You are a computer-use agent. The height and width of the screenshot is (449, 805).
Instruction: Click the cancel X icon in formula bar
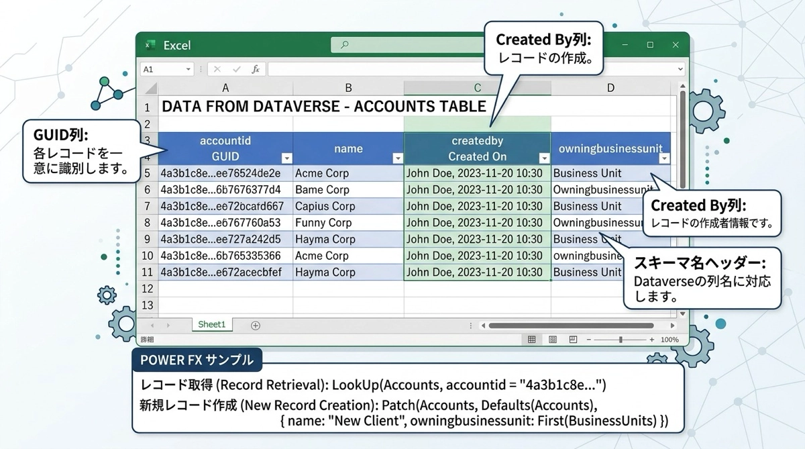click(217, 69)
